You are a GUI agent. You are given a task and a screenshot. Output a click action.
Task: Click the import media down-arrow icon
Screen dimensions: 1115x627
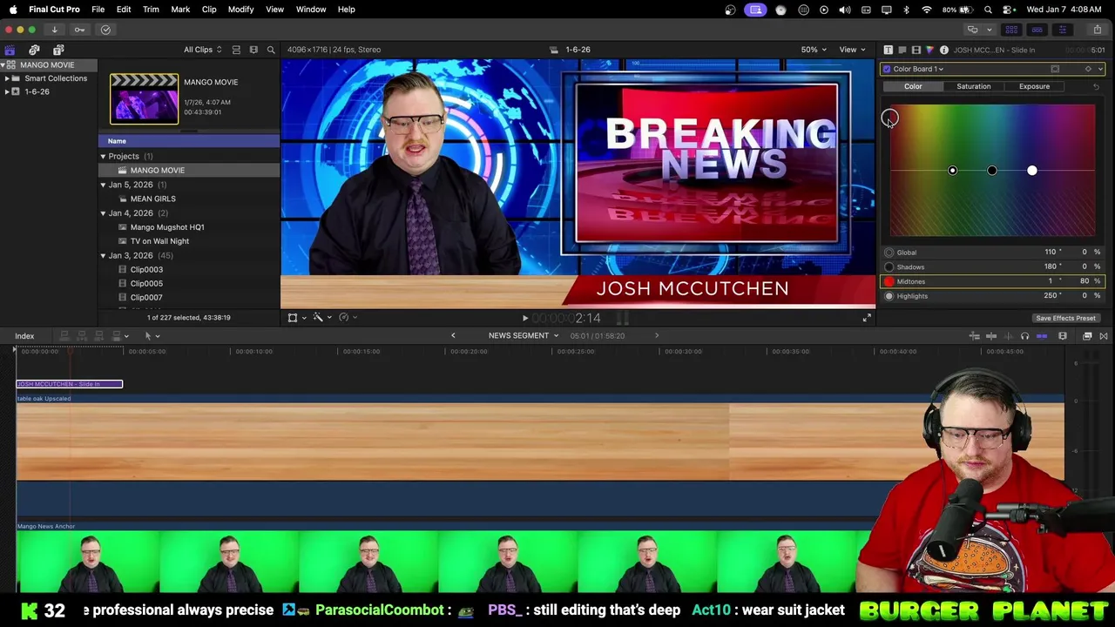(54, 30)
